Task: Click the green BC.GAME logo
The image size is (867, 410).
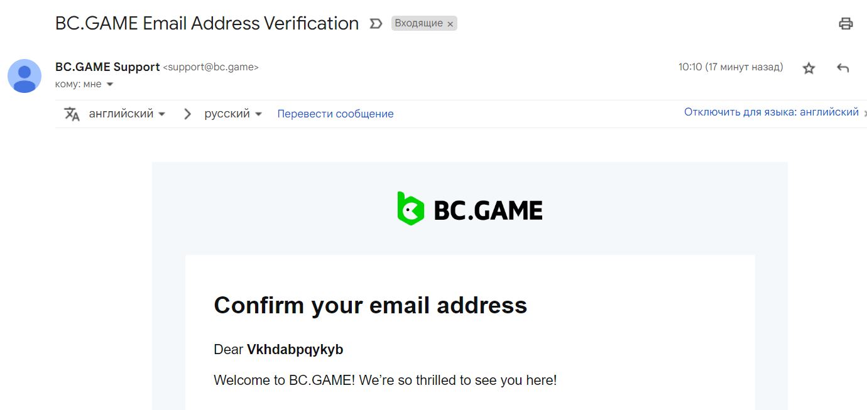Action: [x=469, y=208]
